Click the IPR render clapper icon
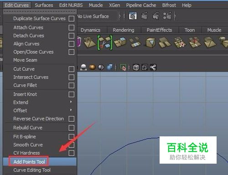 point(156,16)
